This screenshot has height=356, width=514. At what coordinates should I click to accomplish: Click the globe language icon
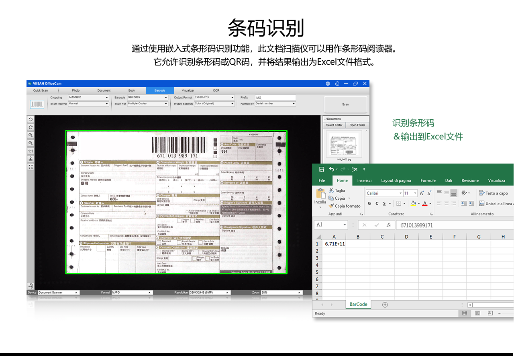pyautogui.click(x=328, y=84)
